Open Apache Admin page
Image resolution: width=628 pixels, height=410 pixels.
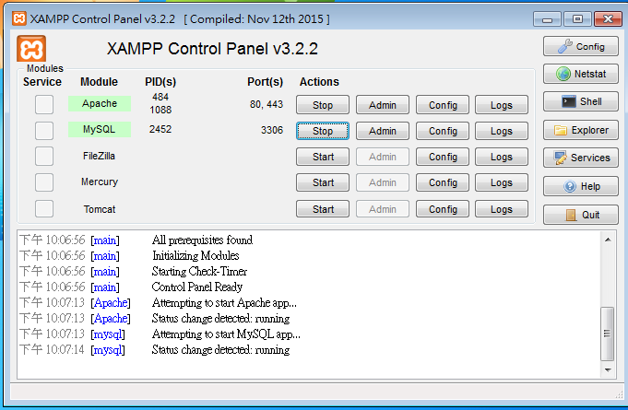tap(383, 105)
